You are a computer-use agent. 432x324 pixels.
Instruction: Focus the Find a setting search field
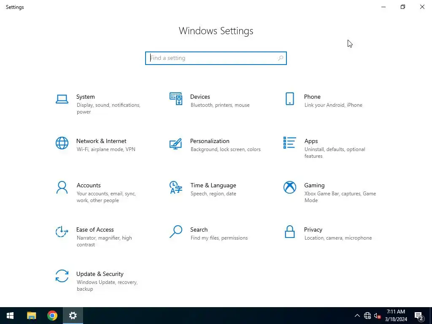click(216, 58)
